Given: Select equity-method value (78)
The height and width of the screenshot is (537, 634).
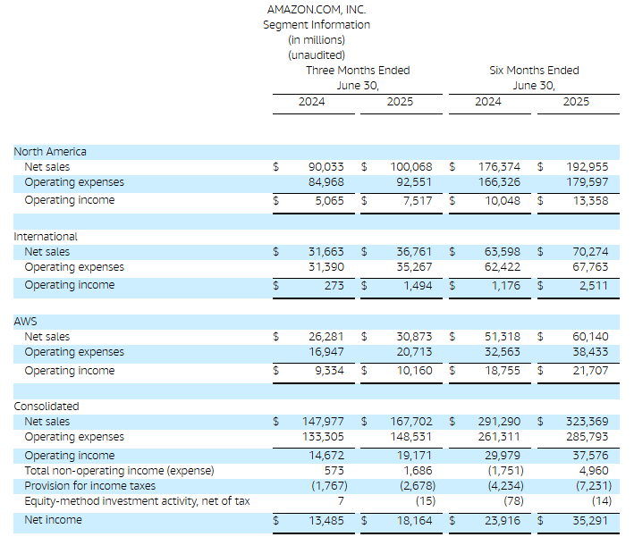Looking at the screenshot, I should click(513, 501).
